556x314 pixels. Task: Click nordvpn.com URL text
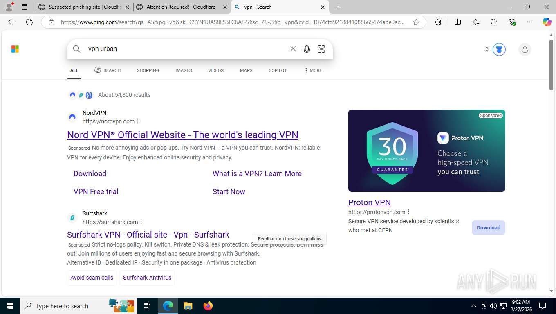point(108,121)
